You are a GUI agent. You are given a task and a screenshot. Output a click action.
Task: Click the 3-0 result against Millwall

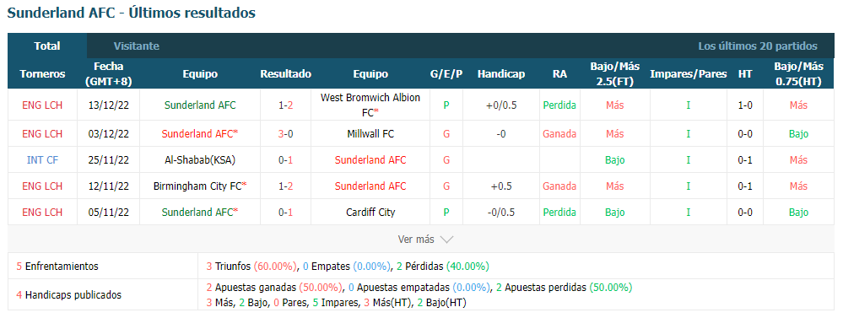(285, 134)
